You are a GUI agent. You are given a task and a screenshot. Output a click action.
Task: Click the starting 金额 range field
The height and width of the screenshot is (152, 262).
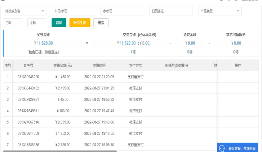[x=12, y=23]
